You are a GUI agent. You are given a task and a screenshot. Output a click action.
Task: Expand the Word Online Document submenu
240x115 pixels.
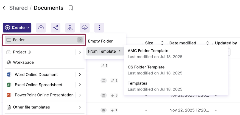[80, 75]
